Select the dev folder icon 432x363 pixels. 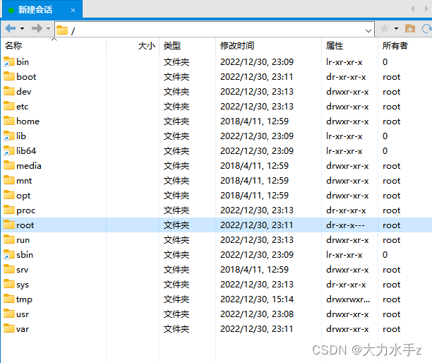pos(8,91)
